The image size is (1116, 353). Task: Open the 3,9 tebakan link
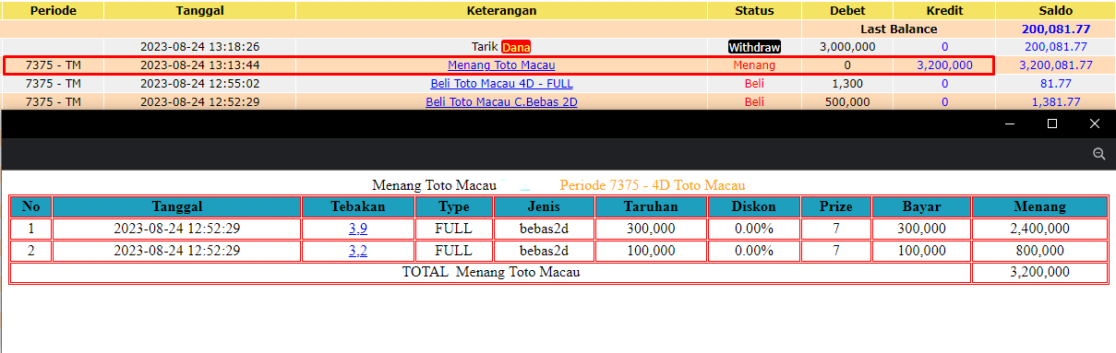coord(358,229)
